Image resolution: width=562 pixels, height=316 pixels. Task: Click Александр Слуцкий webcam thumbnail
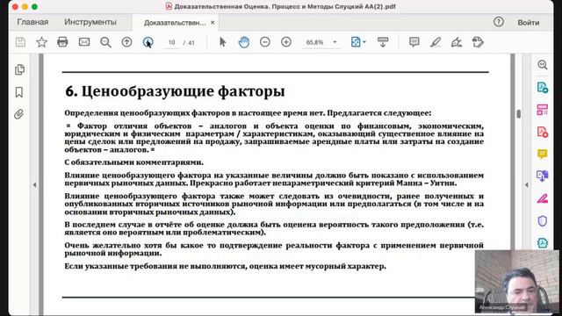pyautogui.click(x=517, y=281)
